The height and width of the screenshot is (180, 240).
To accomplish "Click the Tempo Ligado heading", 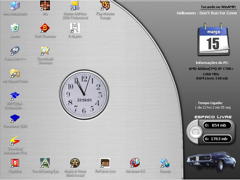I will pyautogui.click(x=210, y=103).
